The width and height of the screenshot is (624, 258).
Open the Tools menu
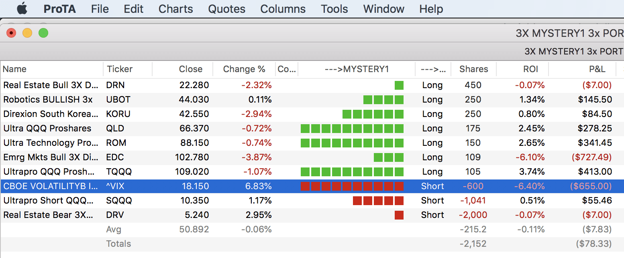pos(334,9)
